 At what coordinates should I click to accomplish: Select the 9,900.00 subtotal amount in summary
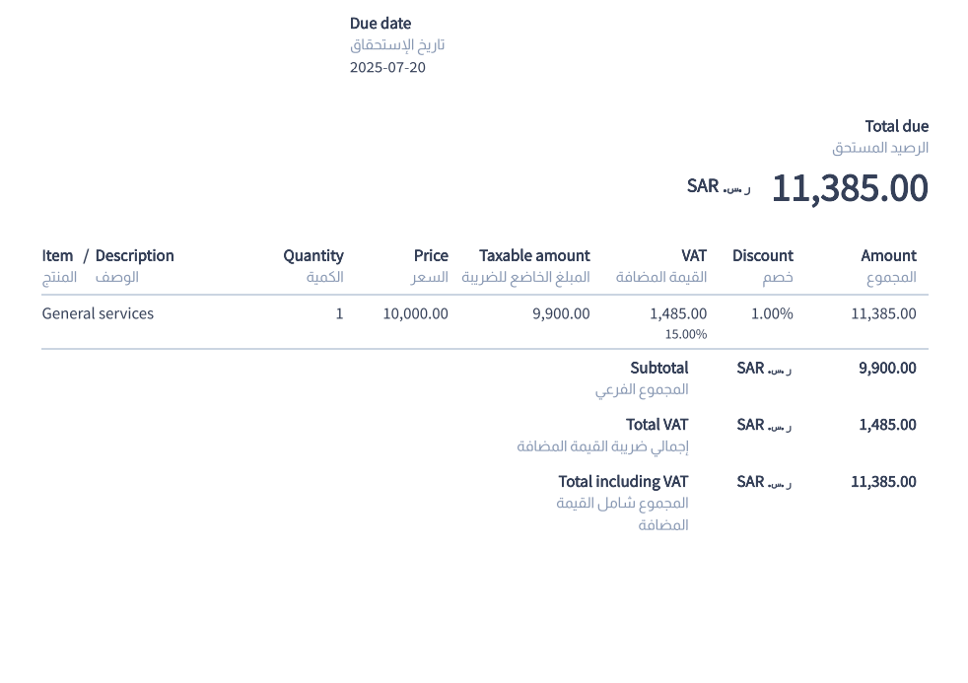pyautogui.click(x=887, y=369)
